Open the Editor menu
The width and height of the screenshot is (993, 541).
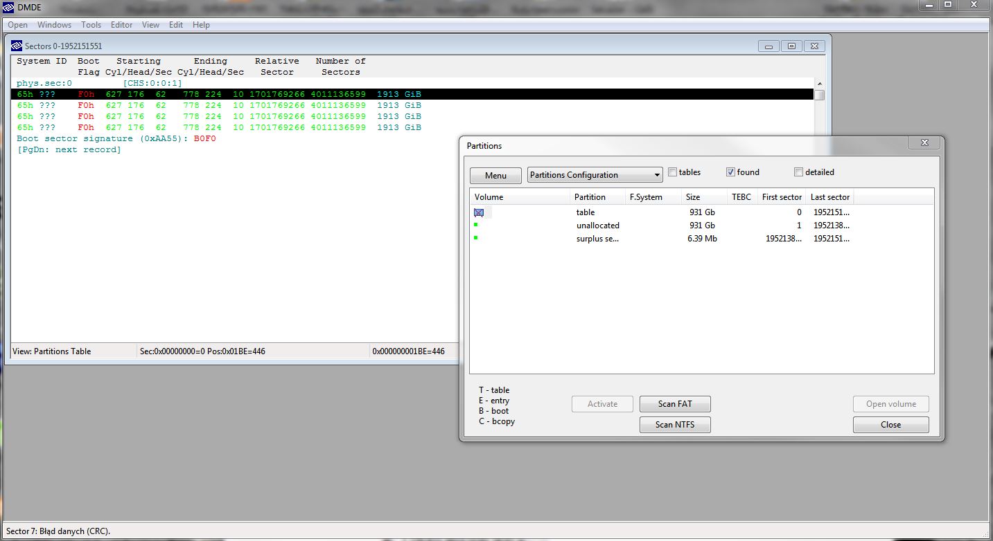tap(121, 25)
